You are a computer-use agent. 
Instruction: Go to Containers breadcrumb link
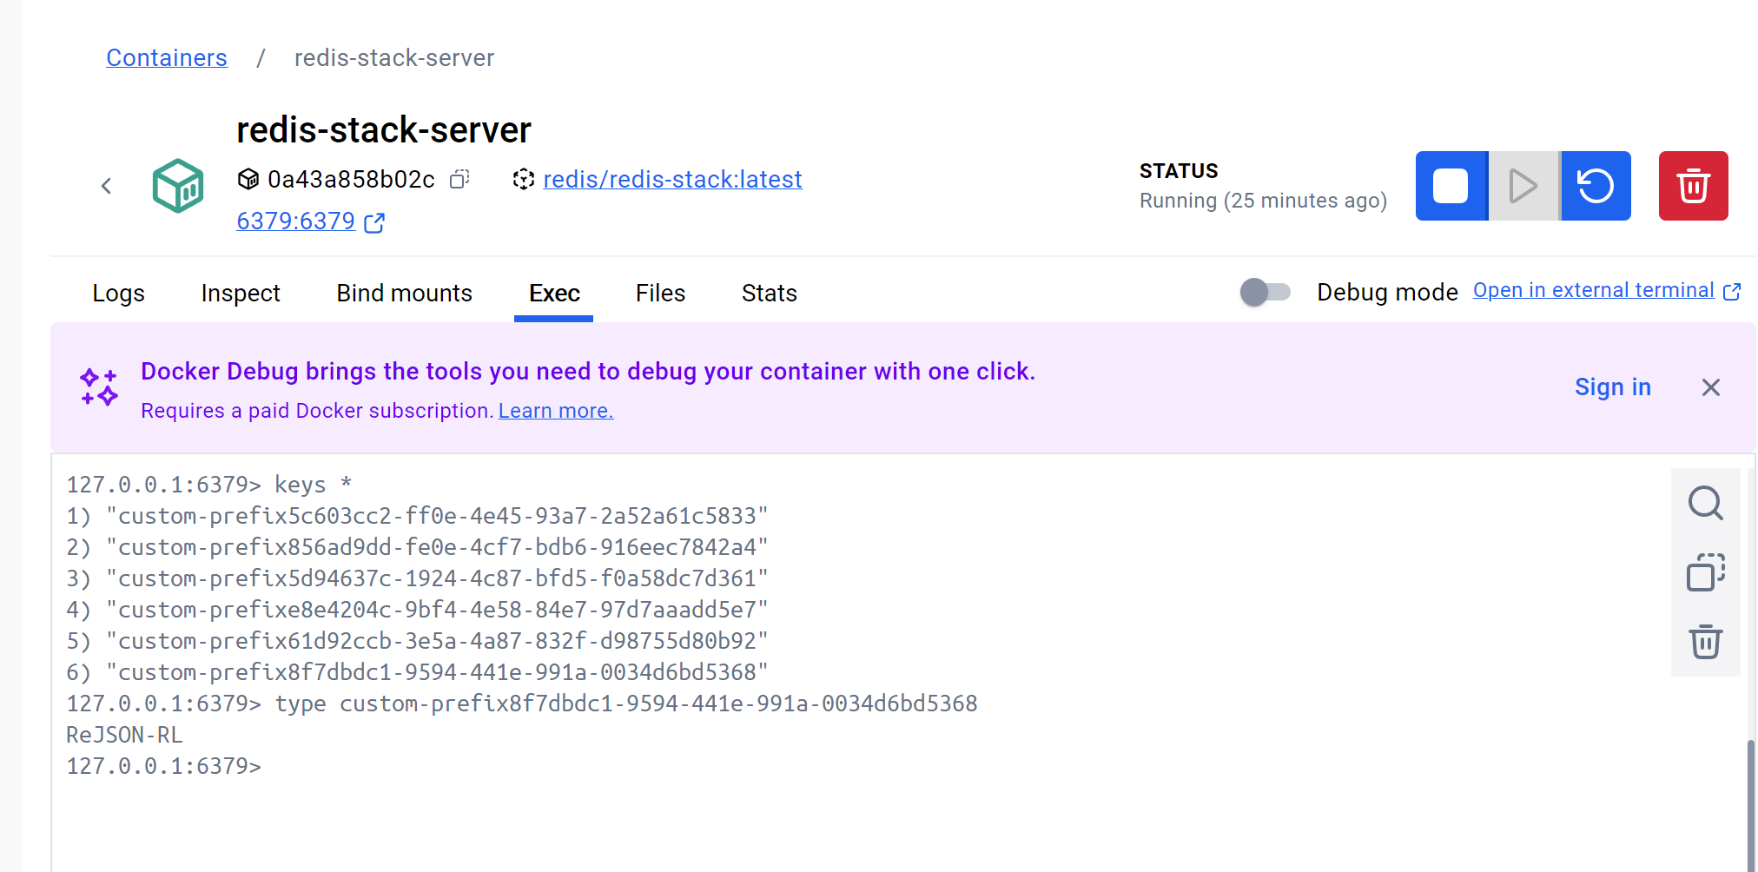(167, 57)
